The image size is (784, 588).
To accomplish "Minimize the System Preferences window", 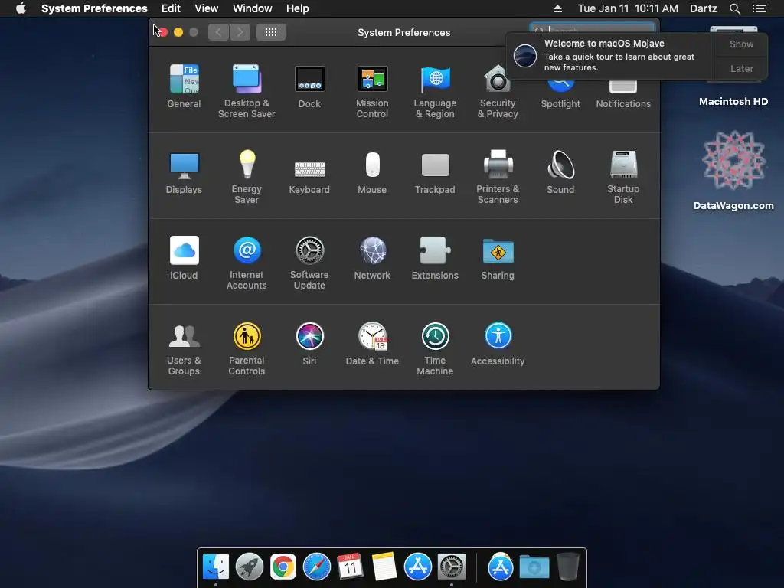I will pyautogui.click(x=178, y=32).
